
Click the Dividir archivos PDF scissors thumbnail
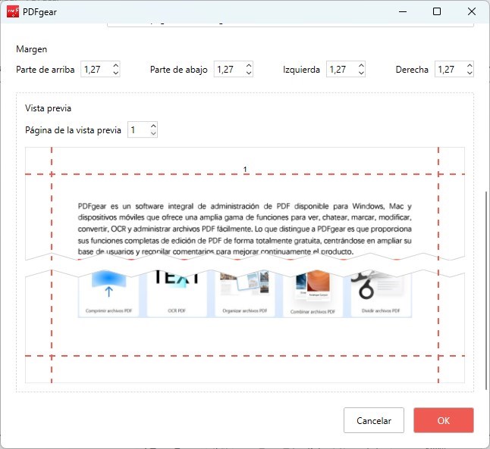pos(381,293)
